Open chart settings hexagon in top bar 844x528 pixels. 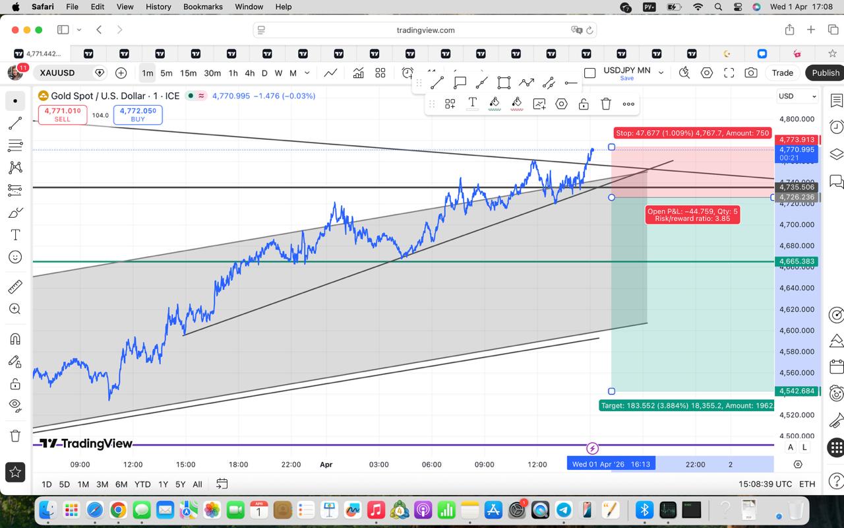click(707, 73)
